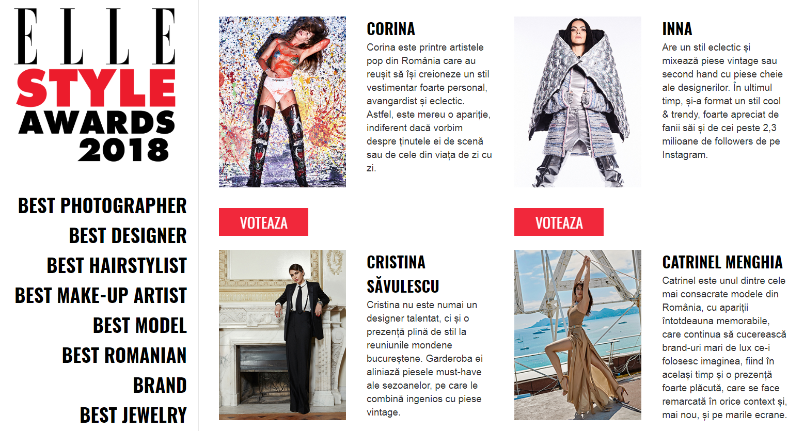Screen dimensions: 804x431
Task: Open the Best Designer category
Action: [128, 235]
